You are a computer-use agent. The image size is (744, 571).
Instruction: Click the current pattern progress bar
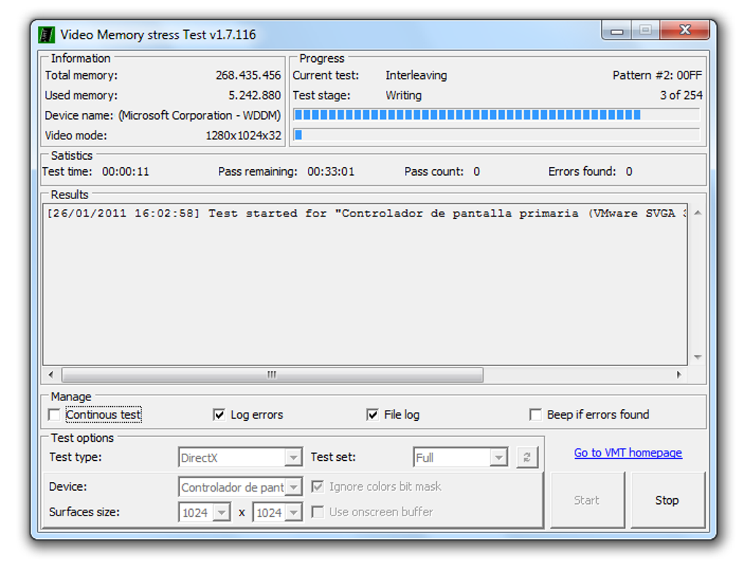coord(496,114)
